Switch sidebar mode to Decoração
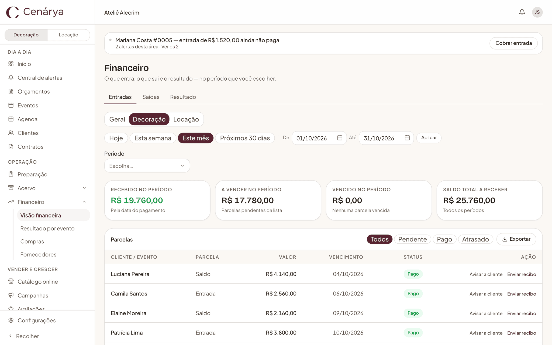 pos(26,35)
